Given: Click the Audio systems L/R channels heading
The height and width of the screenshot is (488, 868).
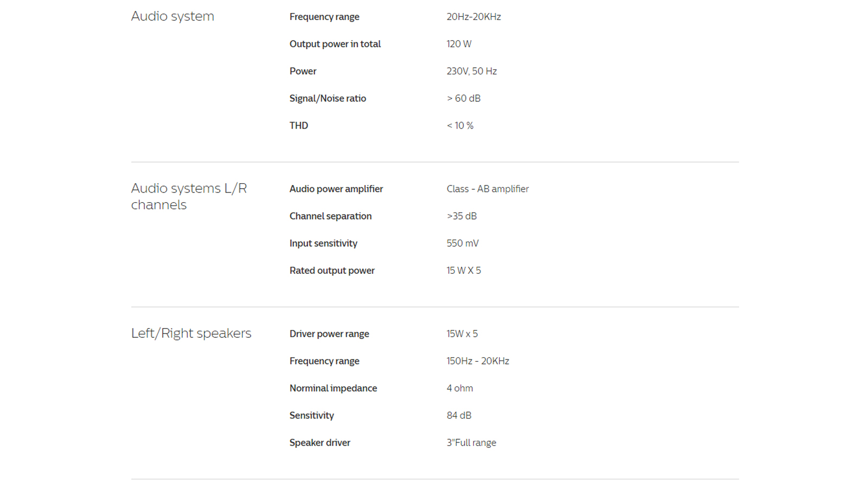Looking at the screenshot, I should point(189,196).
